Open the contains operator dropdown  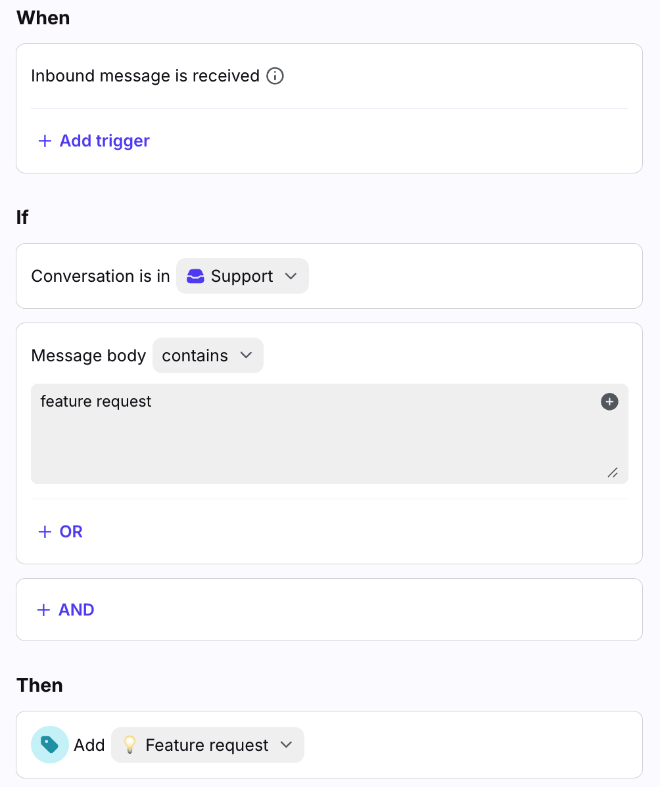point(208,355)
